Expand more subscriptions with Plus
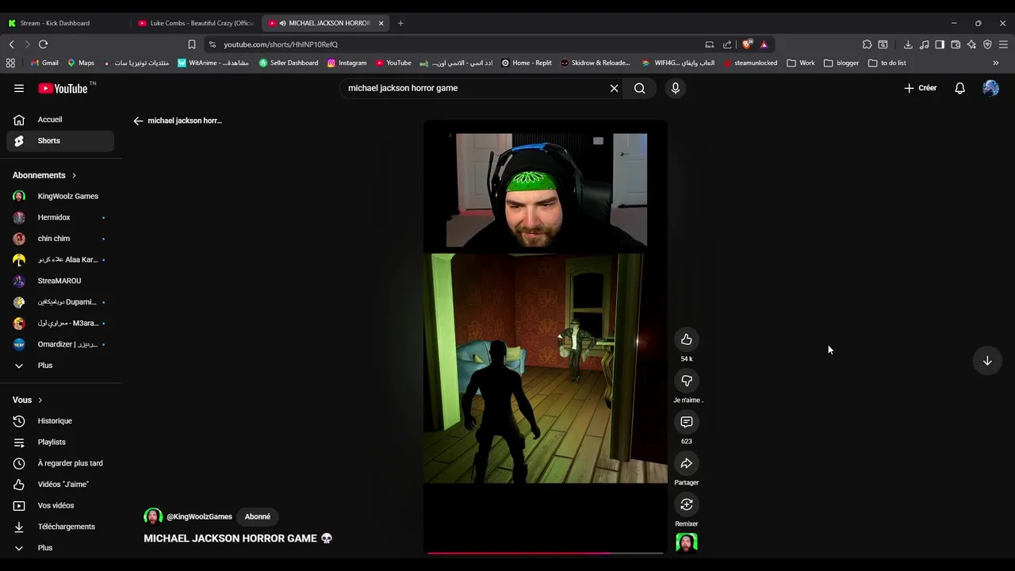 pyautogui.click(x=60, y=366)
